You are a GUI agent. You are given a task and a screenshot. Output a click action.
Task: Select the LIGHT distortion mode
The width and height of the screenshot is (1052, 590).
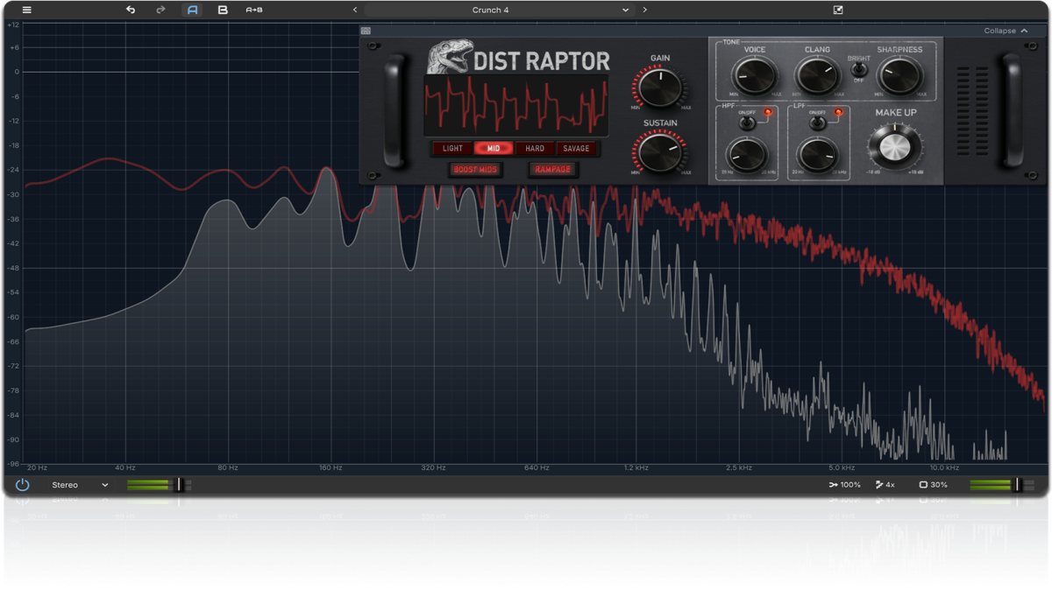(452, 149)
